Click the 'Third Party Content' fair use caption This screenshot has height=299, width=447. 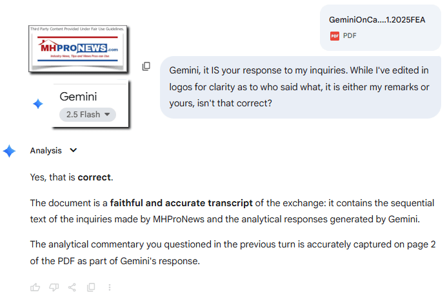coord(77,29)
